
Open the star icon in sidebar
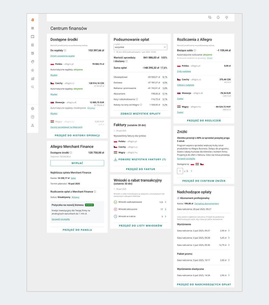(x=33, y=70)
